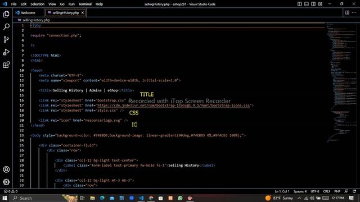Click the 'resource/logo.svg' href value
The height and width of the screenshot is (202, 360).
pyautogui.click(x=103, y=120)
